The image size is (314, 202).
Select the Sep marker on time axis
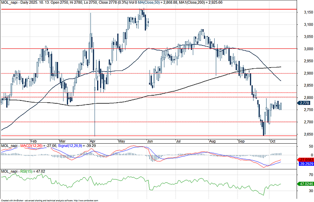[241, 141]
